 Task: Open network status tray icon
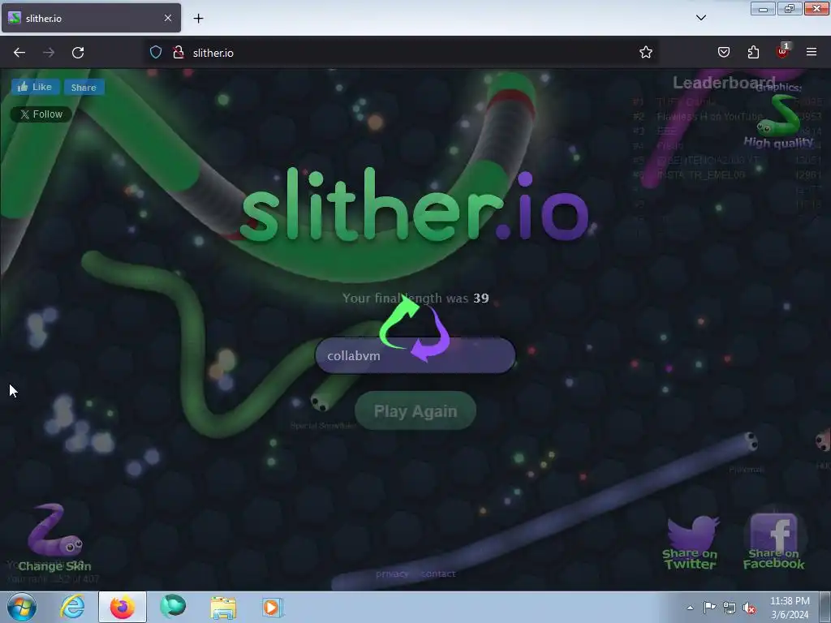[x=730, y=608]
